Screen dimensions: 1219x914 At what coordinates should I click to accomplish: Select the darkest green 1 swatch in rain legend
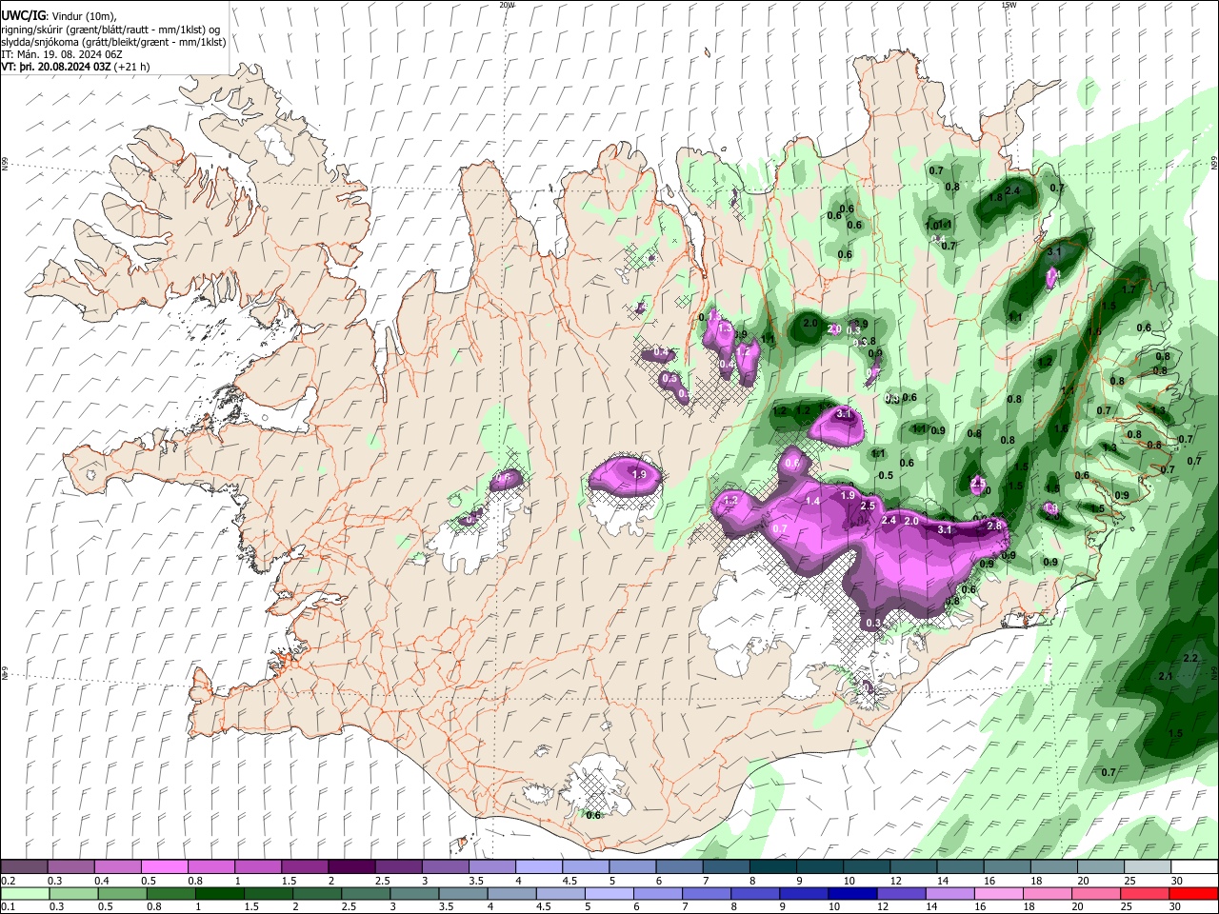[220, 893]
